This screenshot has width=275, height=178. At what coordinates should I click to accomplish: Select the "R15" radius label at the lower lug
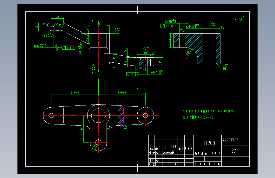tap(95, 146)
